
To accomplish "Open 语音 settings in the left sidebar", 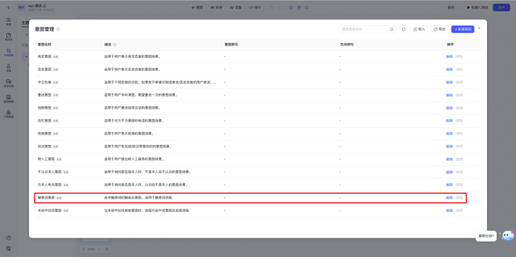I will click(9, 68).
